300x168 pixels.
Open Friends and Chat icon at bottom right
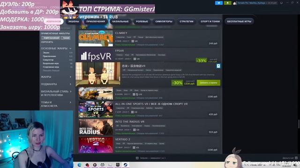(x=296, y=158)
